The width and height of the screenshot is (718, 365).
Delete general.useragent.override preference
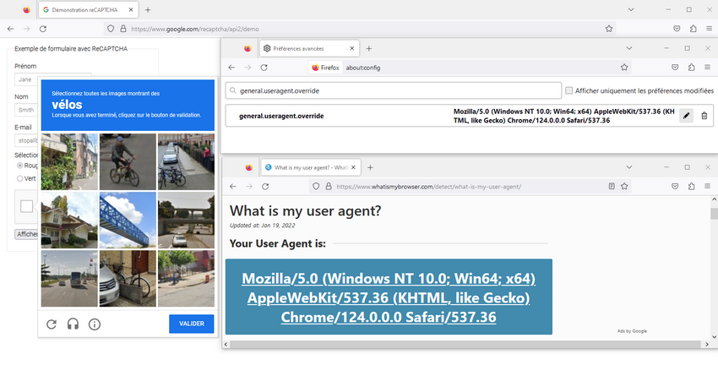pyautogui.click(x=704, y=116)
